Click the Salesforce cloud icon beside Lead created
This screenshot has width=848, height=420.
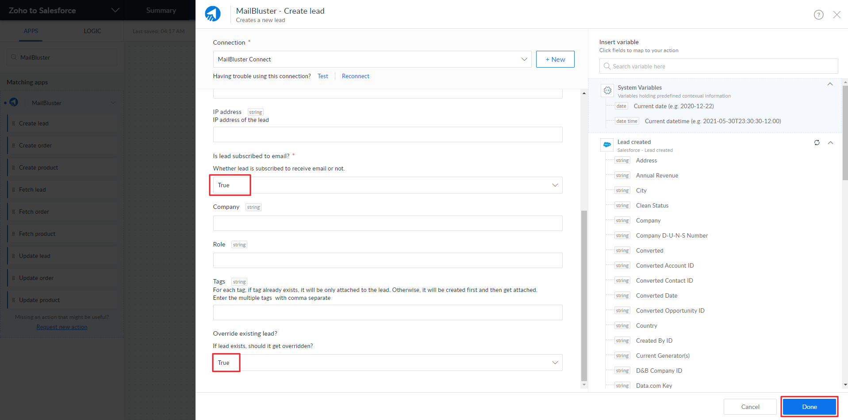(607, 144)
